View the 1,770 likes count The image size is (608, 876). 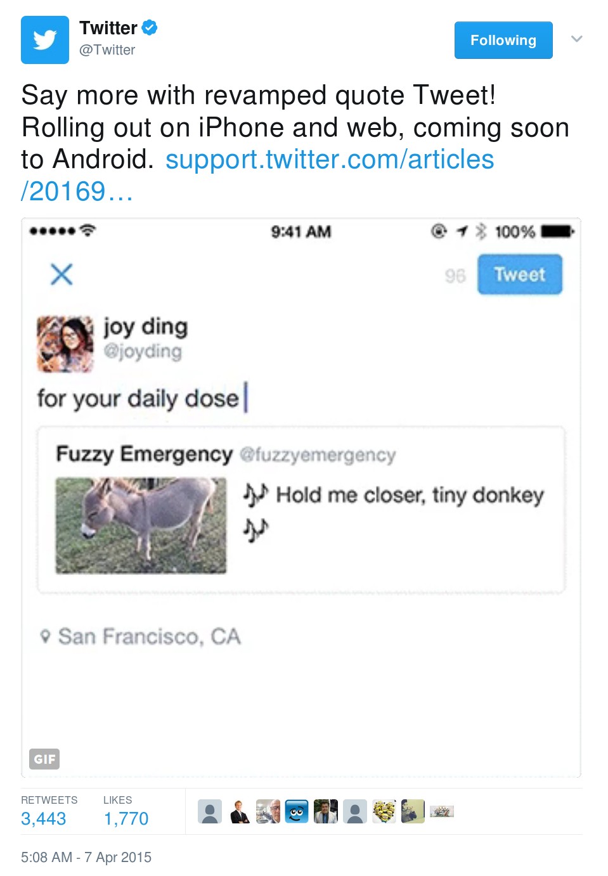pyautogui.click(x=126, y=818)
